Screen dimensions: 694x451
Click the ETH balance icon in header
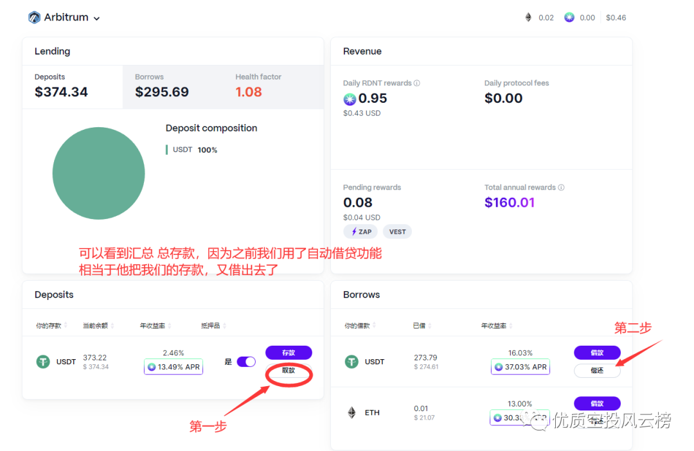click(x=528, y=18)
